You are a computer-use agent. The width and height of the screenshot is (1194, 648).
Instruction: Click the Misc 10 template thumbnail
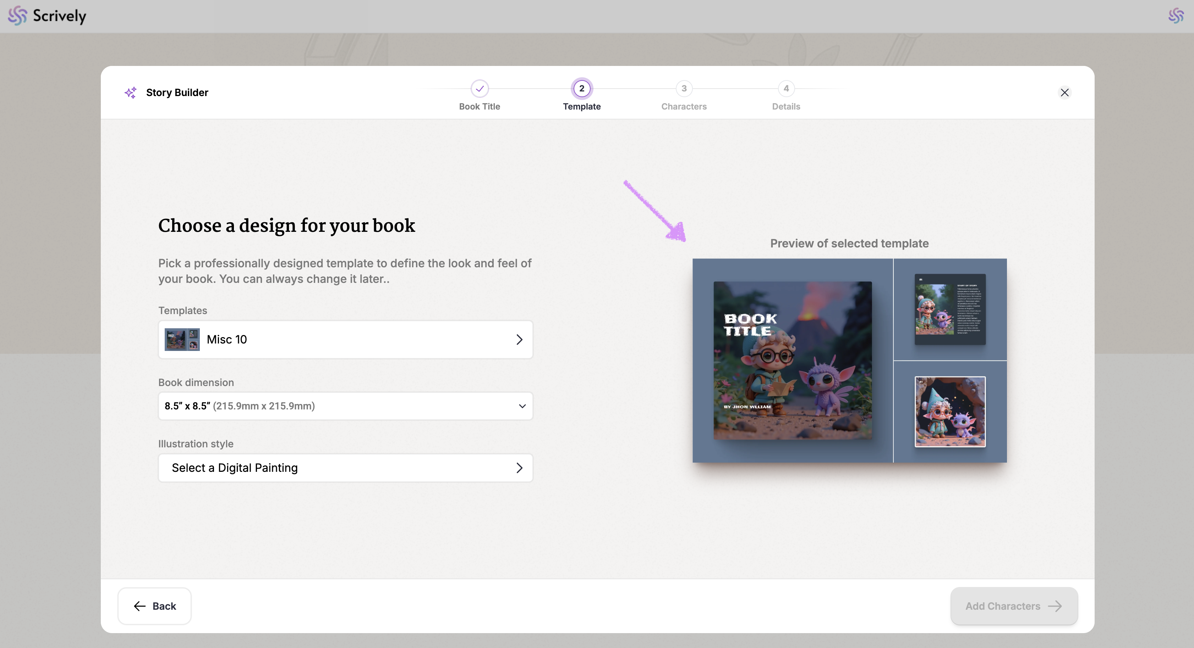pyautogui.click(x=182, y=339)
